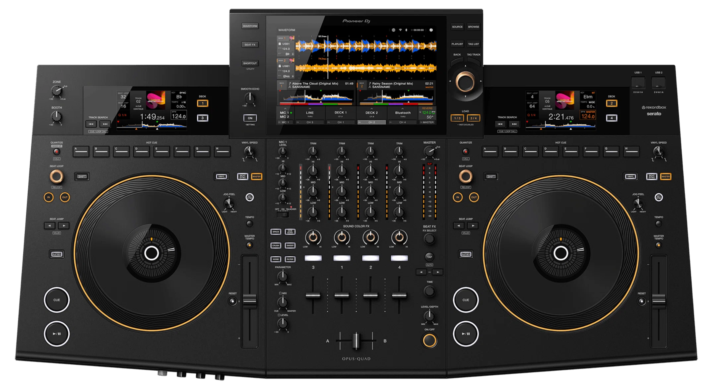Open the Tag List

point(474,44)
